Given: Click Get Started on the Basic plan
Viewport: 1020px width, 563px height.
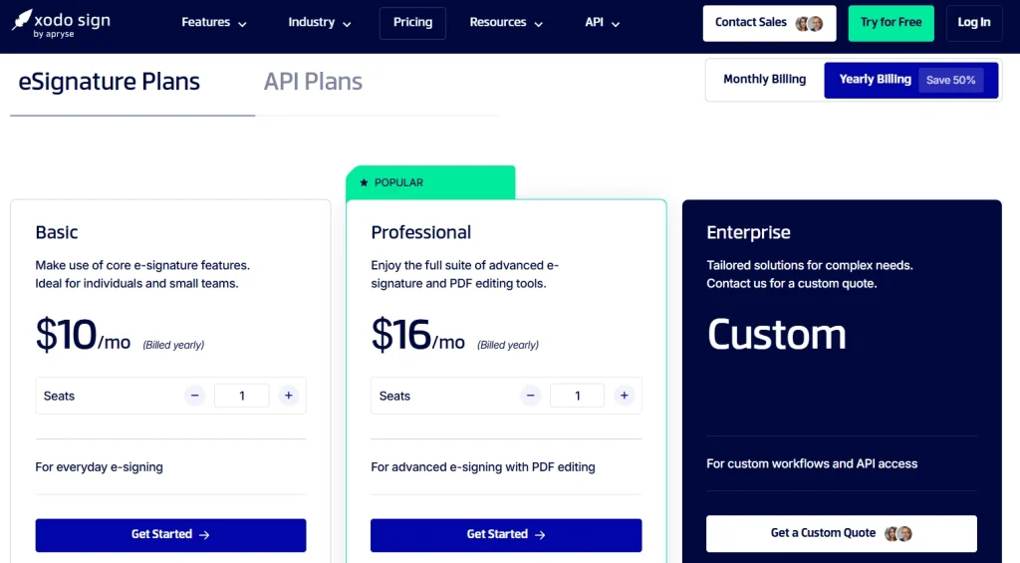Looking at the screenshot, I should (170, 535).
